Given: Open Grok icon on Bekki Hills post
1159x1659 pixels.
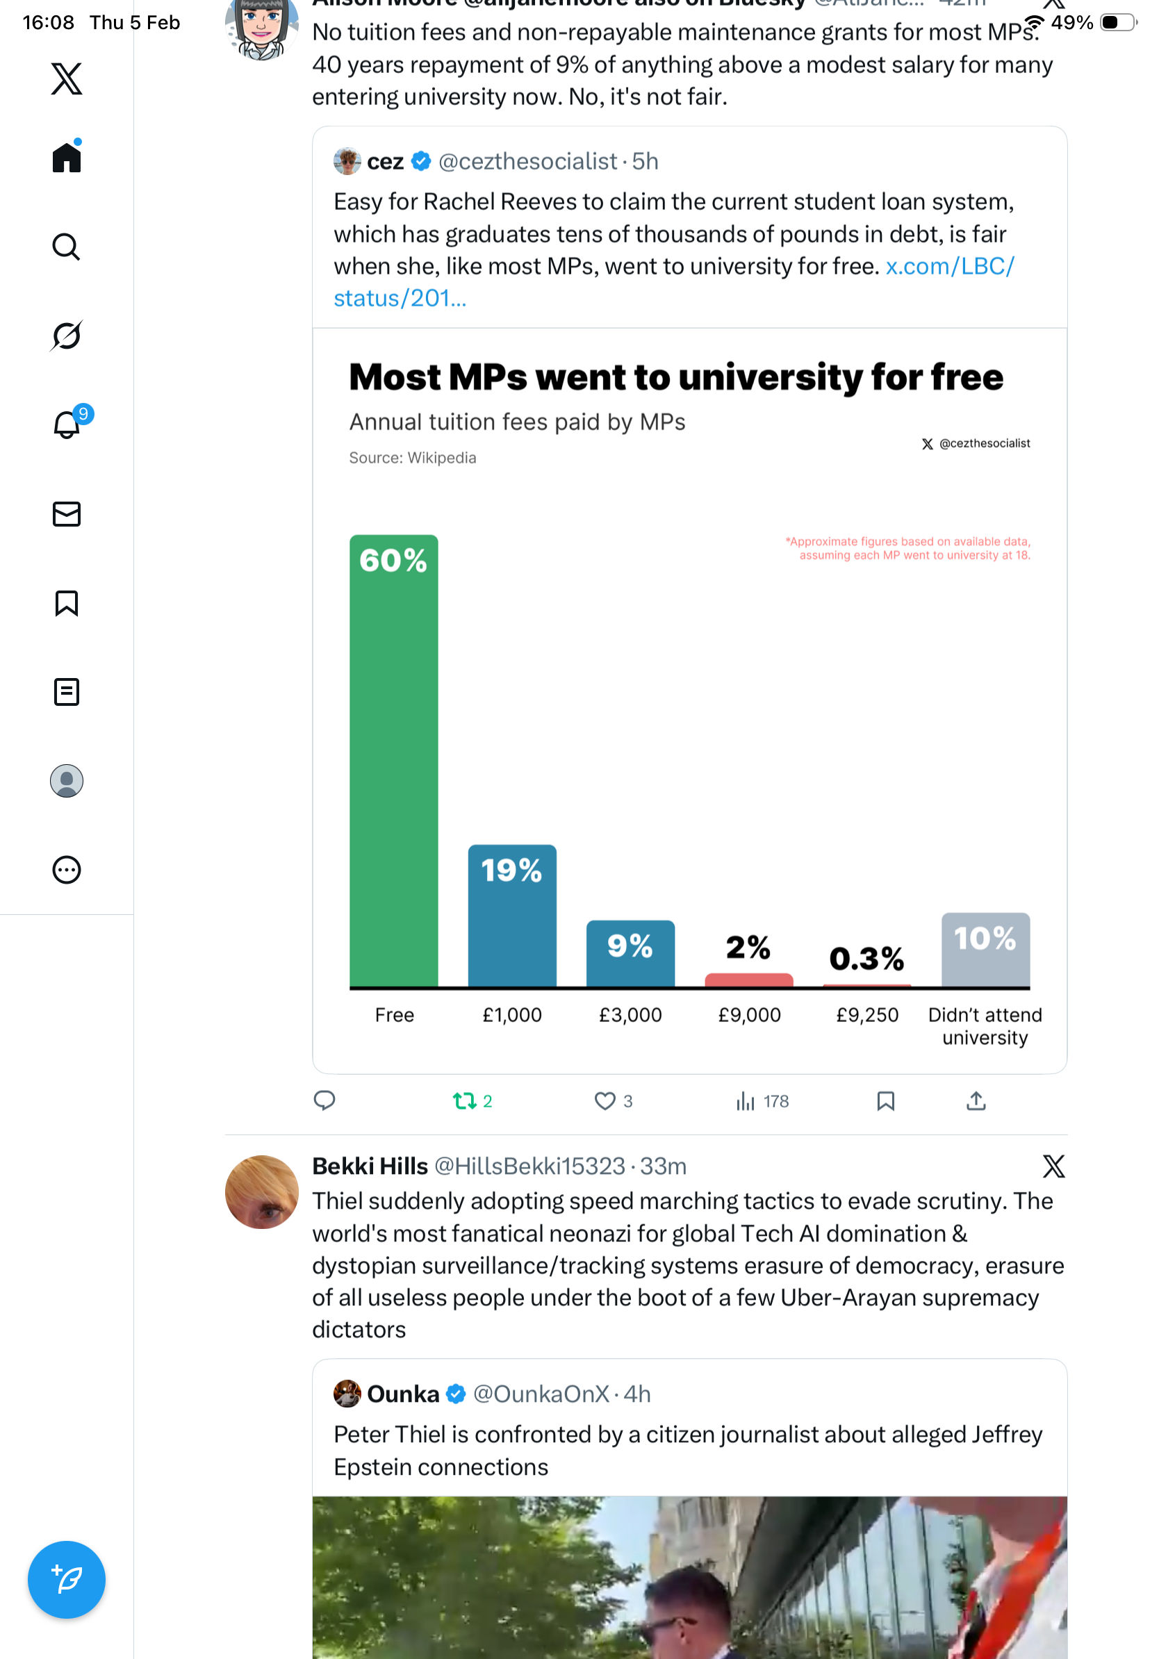Looking at the screenshot, I should (x=1053, y=1166).
